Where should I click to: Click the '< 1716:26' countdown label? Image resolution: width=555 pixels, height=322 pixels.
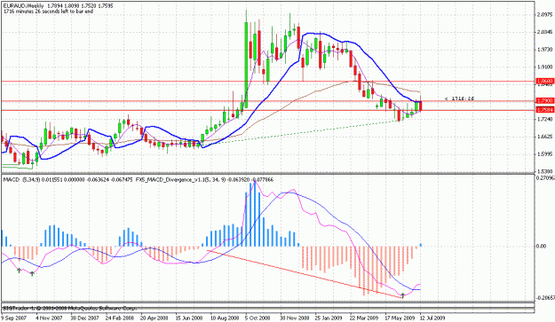pyautogui.click(x=459, y=98)
